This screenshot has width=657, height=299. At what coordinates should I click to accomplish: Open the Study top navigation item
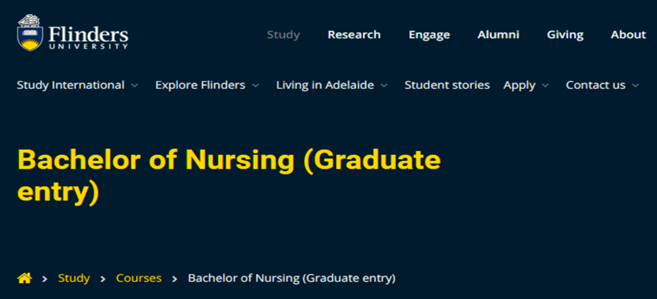[x=283, y=35]
